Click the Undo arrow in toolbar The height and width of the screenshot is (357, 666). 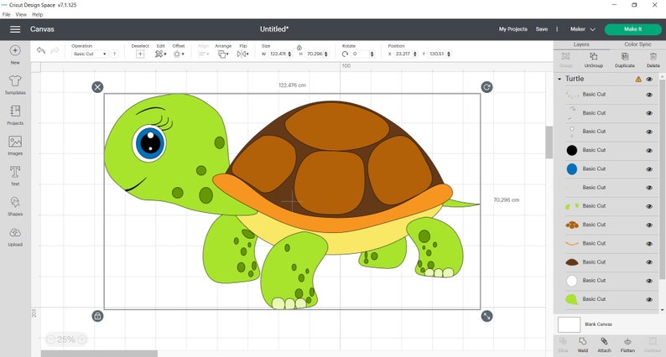(41, 52)
